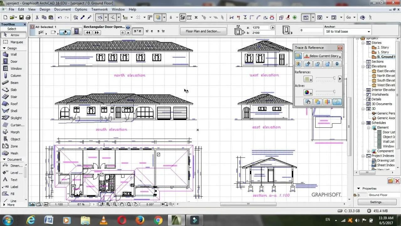Click the Floor Plan and Section button

203,31
